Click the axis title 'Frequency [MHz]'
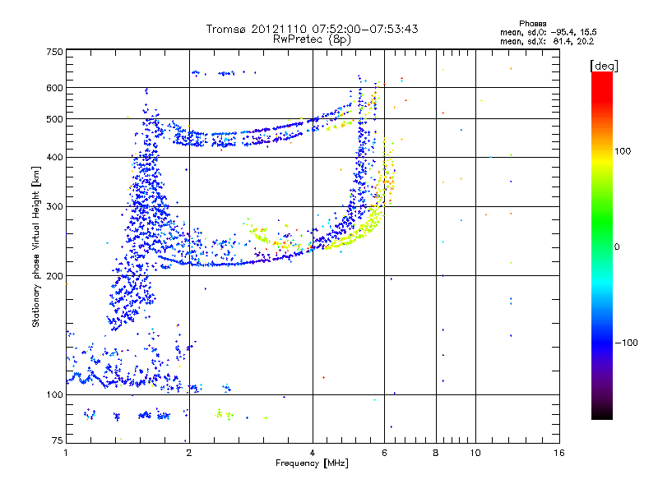Screen dimensions: 658x493 [x=312, y=463]
